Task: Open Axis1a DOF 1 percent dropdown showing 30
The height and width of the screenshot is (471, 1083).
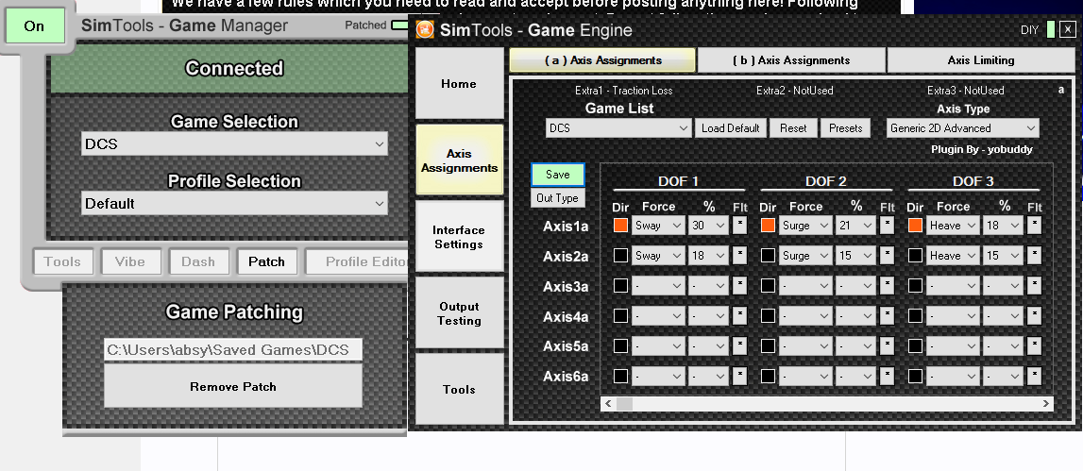Action: click(x=708, y=226)
